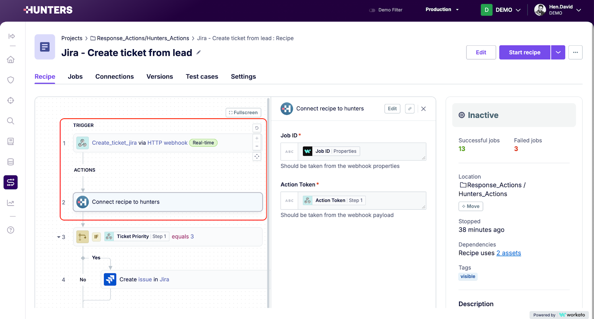
Task: Click the recipe document icon beside title
Action: click(45, 47)
